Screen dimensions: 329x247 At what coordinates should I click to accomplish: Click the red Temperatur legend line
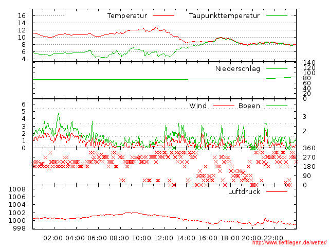pos(163,16)
